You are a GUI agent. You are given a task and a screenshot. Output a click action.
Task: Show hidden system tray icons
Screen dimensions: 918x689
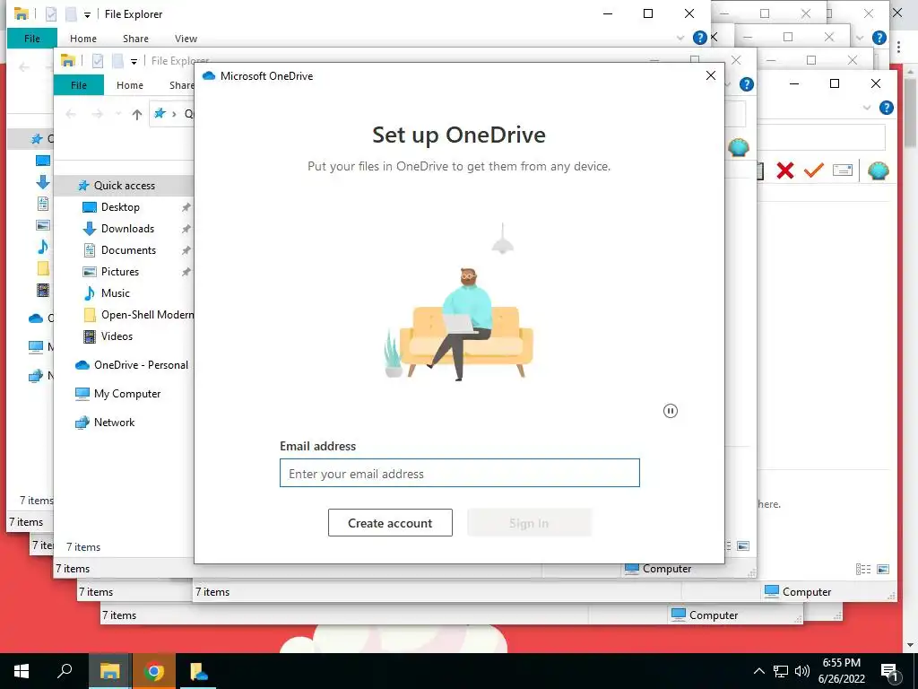[758, 671]
